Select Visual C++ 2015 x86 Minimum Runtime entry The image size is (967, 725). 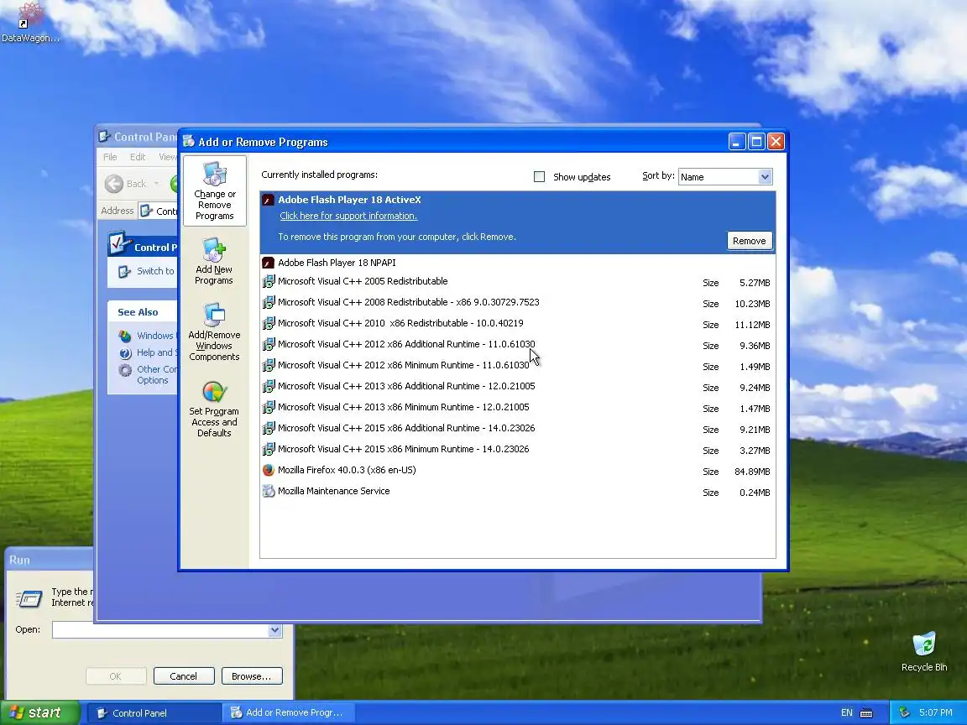click(518, 450)
